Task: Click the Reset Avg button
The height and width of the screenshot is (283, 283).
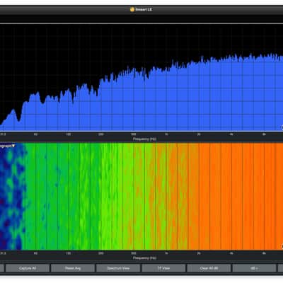Action: (73, 268)
